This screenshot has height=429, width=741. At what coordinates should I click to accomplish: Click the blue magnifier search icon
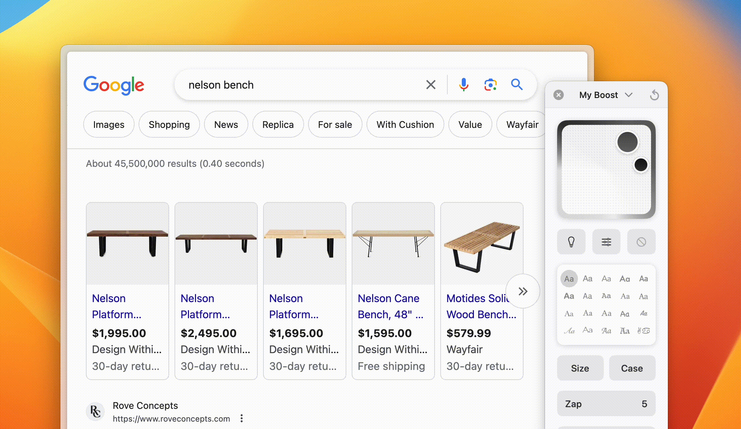pos(516,85)
